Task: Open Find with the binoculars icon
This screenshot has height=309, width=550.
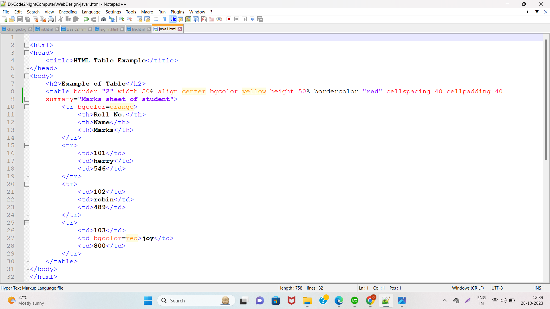Action: pos(104,19)
